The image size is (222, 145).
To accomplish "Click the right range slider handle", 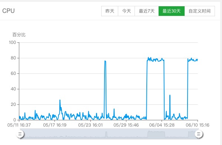I will tap(199, 134).
